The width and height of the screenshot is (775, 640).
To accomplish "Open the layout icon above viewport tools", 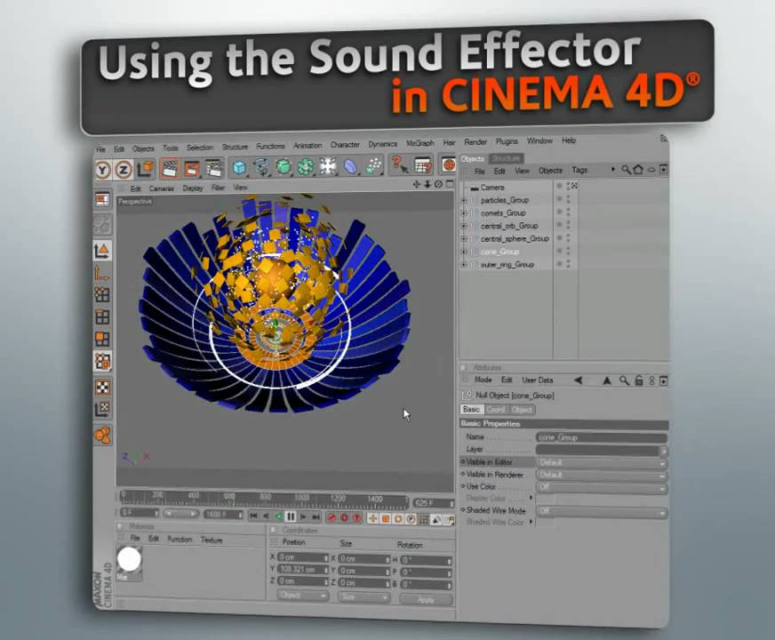I will [102, 200].
